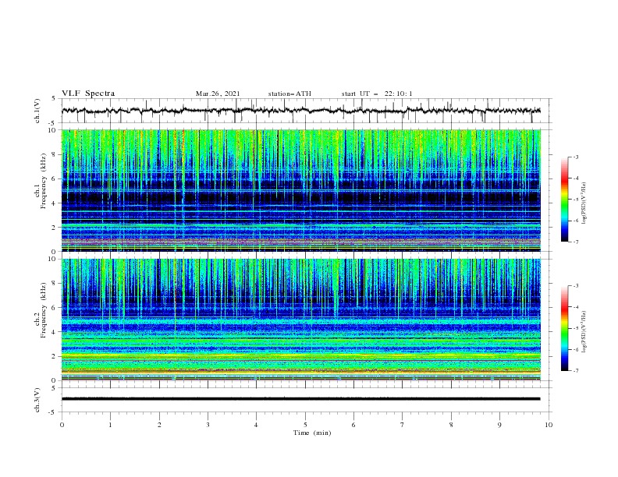618x477 pixels.
Task: Click the '4' tick on the time axis
Action: (x=256, y=425)
